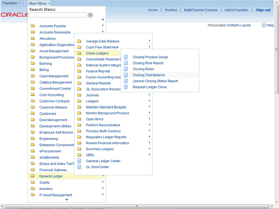
Task: Click the Add to Favorites link
Action: click(x=236, y=10)
